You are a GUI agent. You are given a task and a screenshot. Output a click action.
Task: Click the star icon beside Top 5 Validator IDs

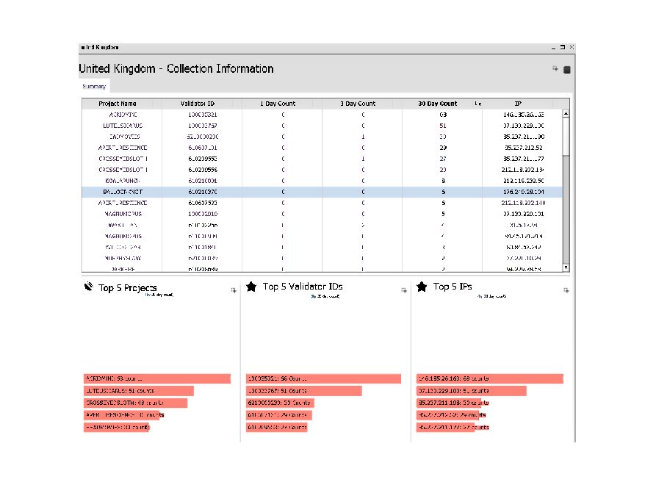point(251,287)
